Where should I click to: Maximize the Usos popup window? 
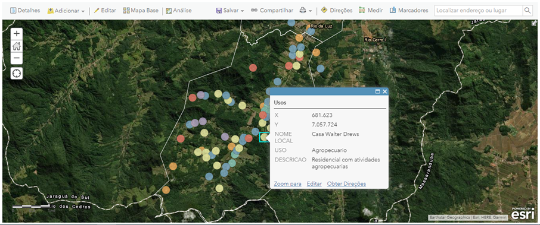point(377,91)
